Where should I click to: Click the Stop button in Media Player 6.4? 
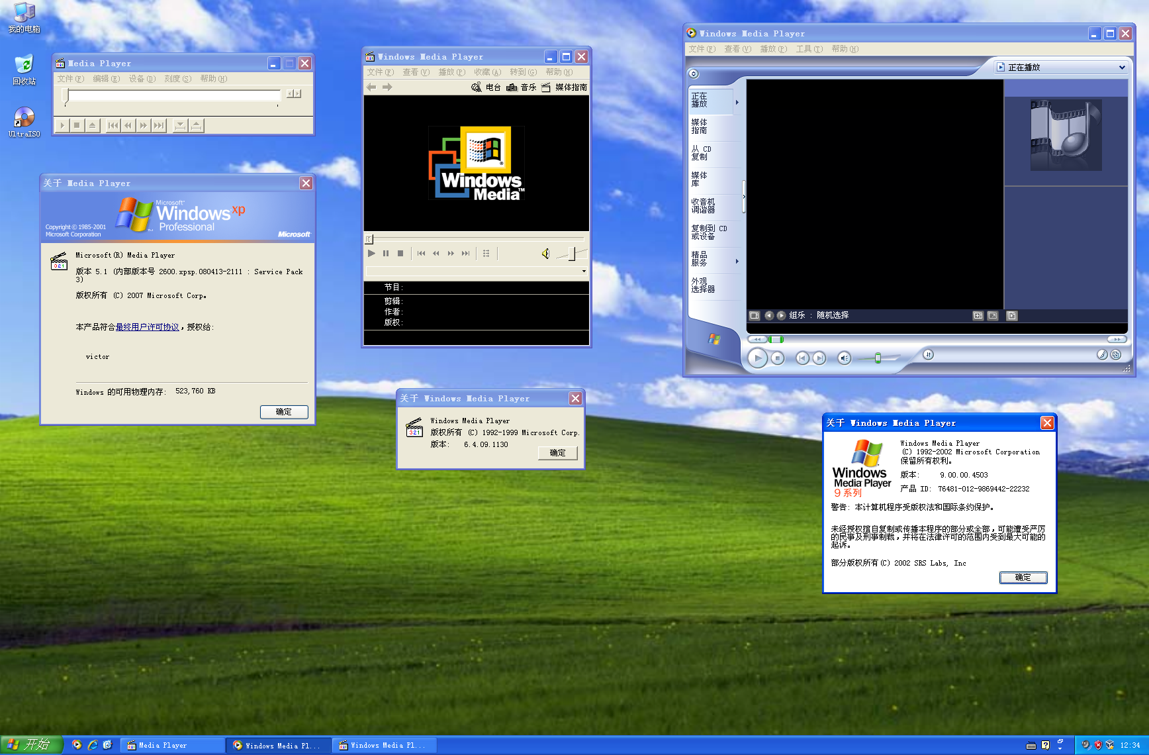click(400, 254)
